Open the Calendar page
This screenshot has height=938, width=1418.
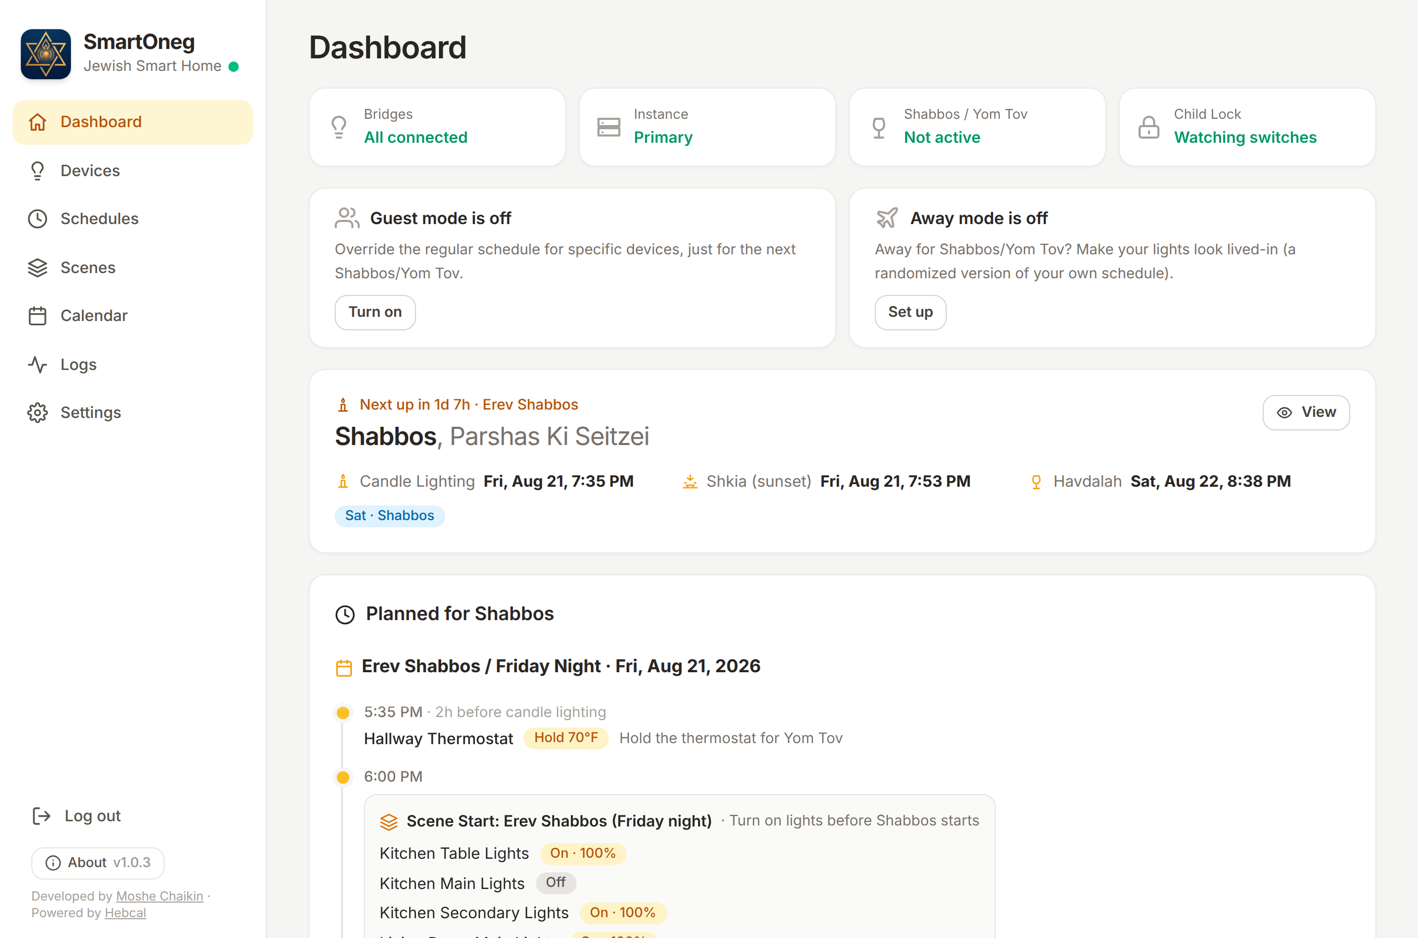pyautogui.click(x=133, y=316)
